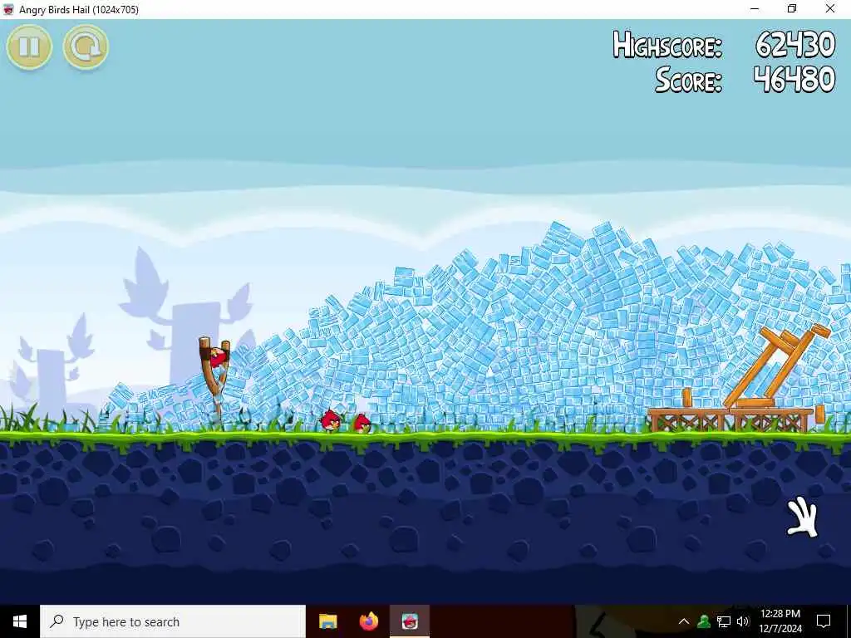Click the green user tray icon
Image resolution: width=851 pixels, height=638 pixels.
704,621
